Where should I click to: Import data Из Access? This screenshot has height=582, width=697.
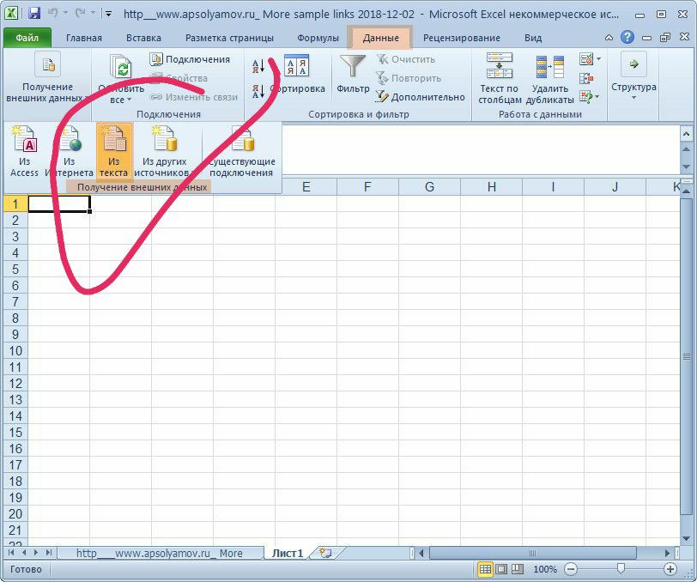point(24,151)
